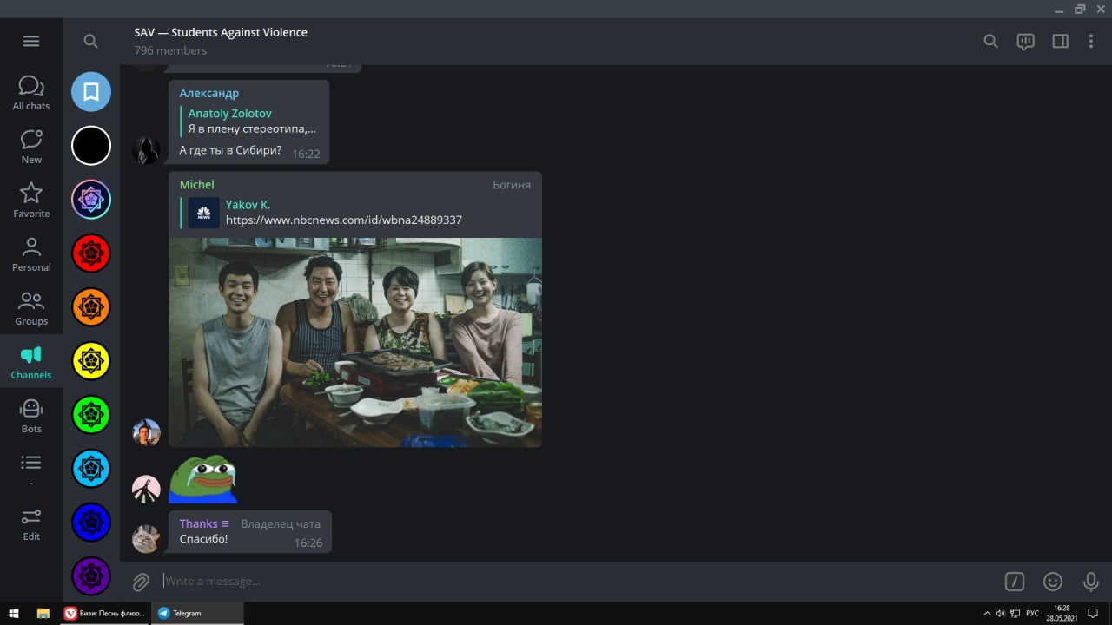Screen dimensions: 1112x625
Task: Open Windows Start menu
Action: [14, 613]
